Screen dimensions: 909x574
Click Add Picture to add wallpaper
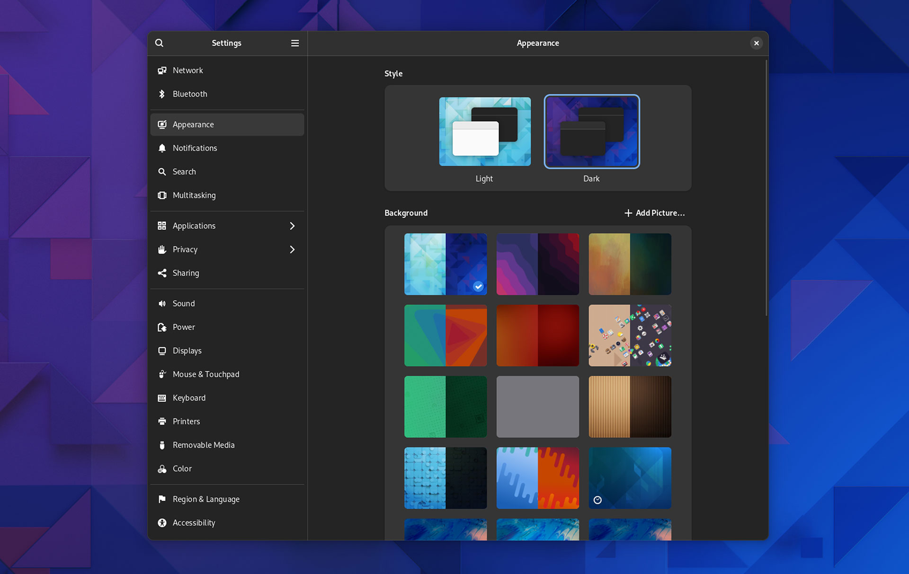point(654,212)
